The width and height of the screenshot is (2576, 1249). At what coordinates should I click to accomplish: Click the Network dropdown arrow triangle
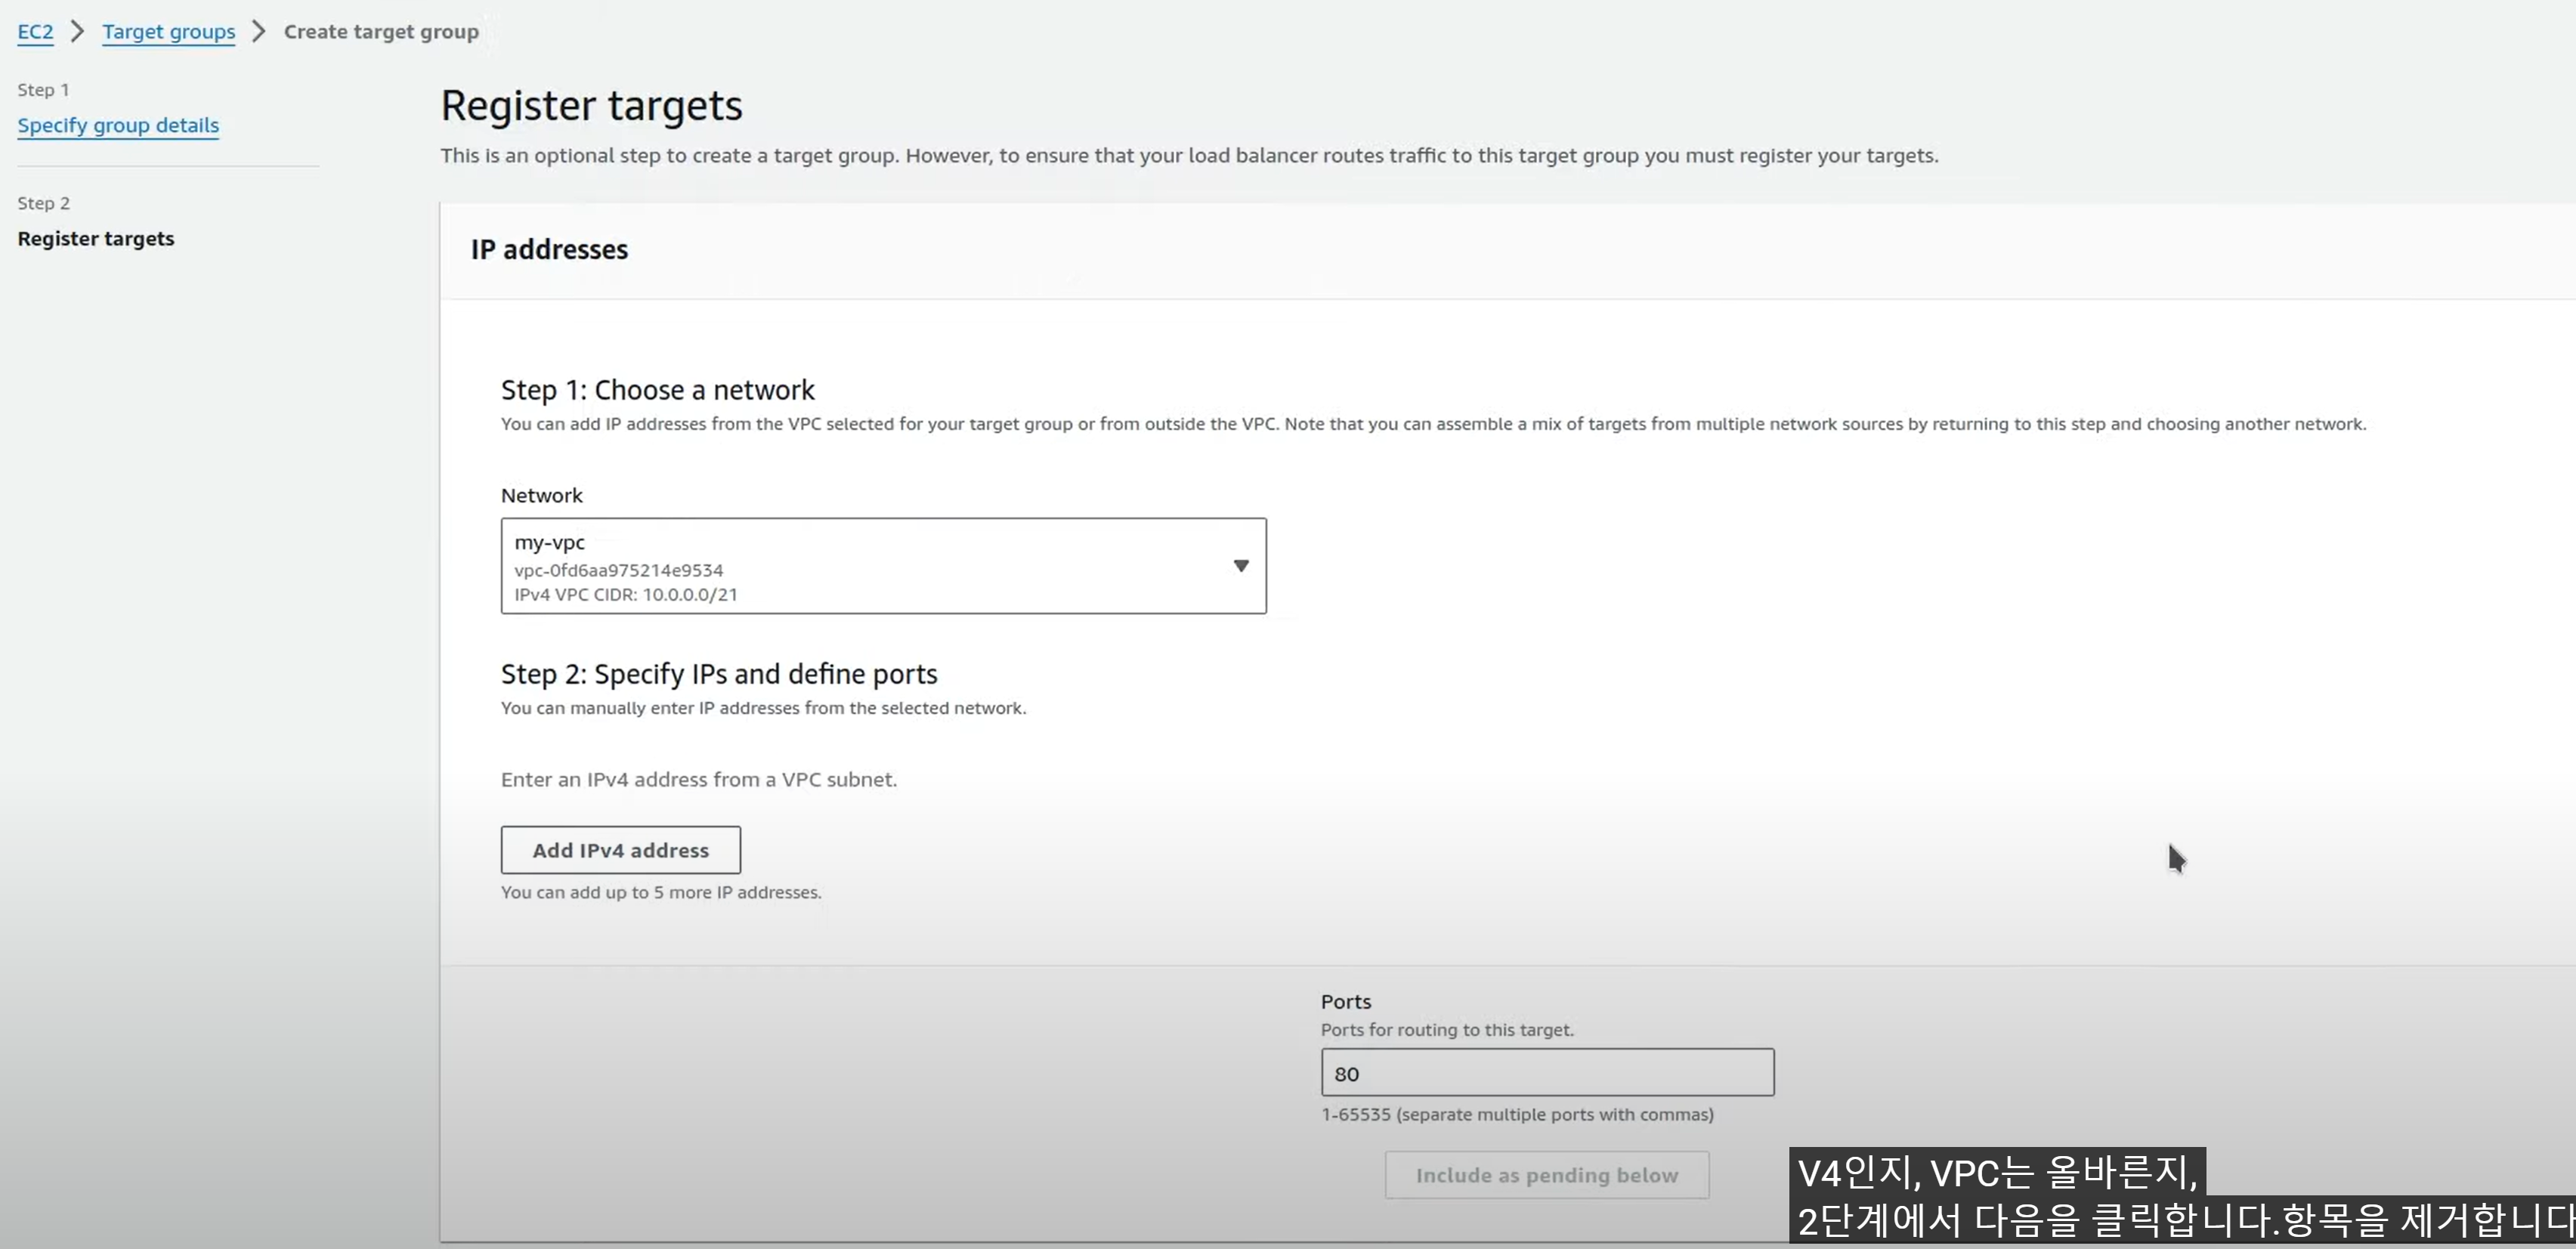[1240, 566]
